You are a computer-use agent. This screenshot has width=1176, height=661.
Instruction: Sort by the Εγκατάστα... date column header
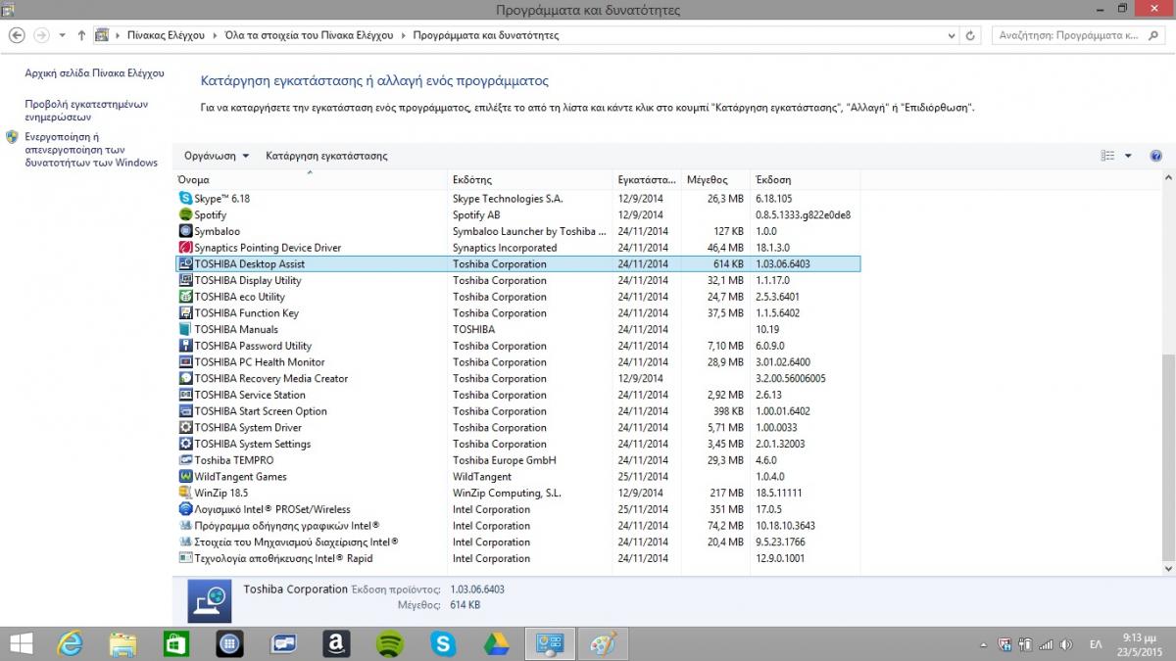pyautogui.click(x=647, y=180)
